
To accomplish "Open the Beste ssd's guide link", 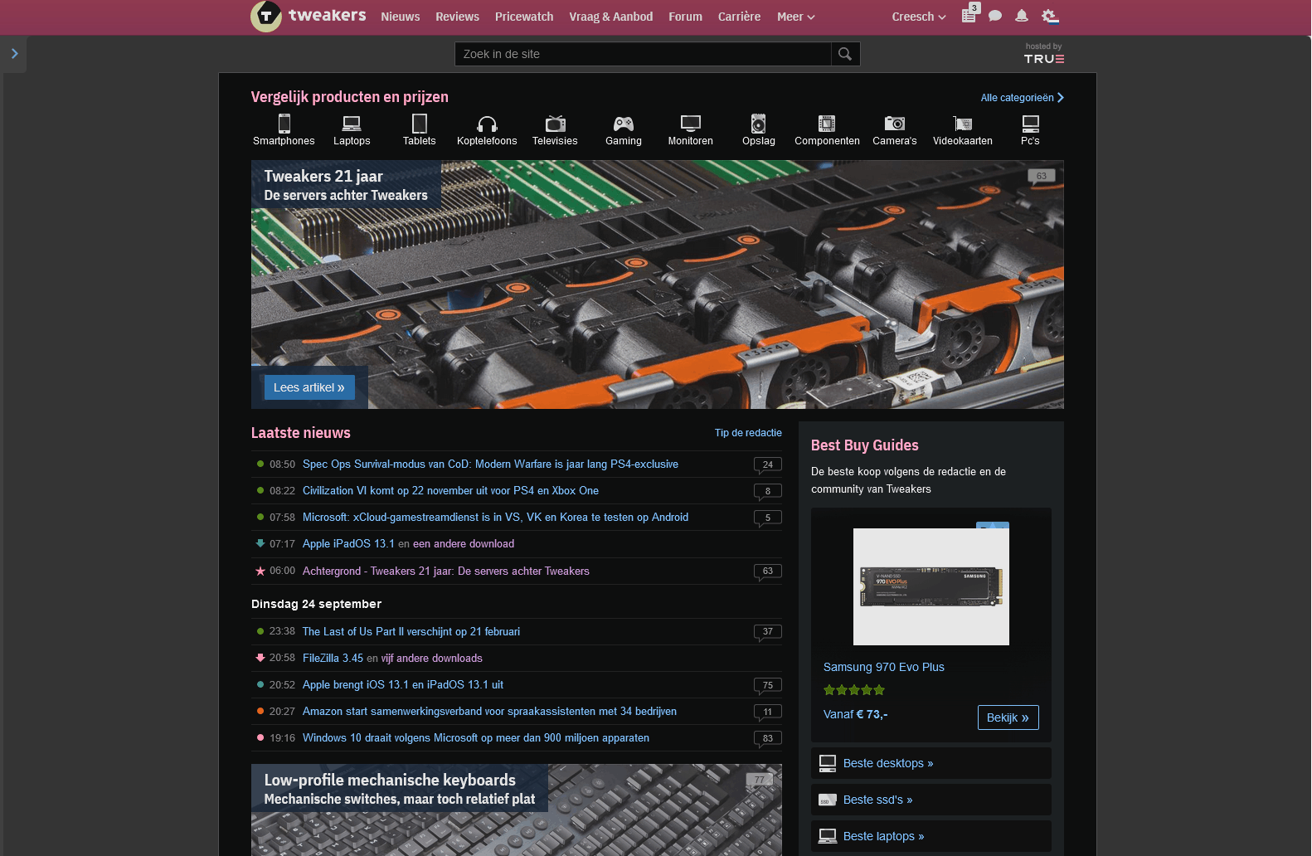I will (x=931, y=800).
